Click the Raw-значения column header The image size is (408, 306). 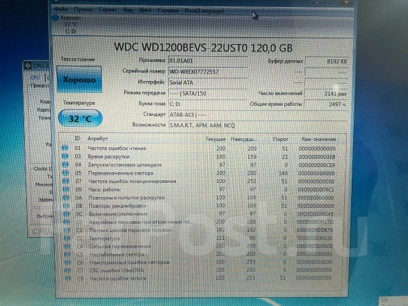click(319, 139)
